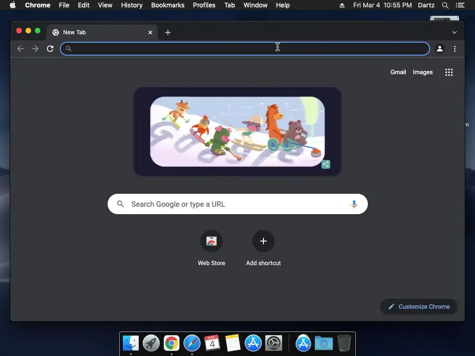Open Notification Center list icon
The height and width of the screenshot is (356, 475).
[x=460, y=5]
